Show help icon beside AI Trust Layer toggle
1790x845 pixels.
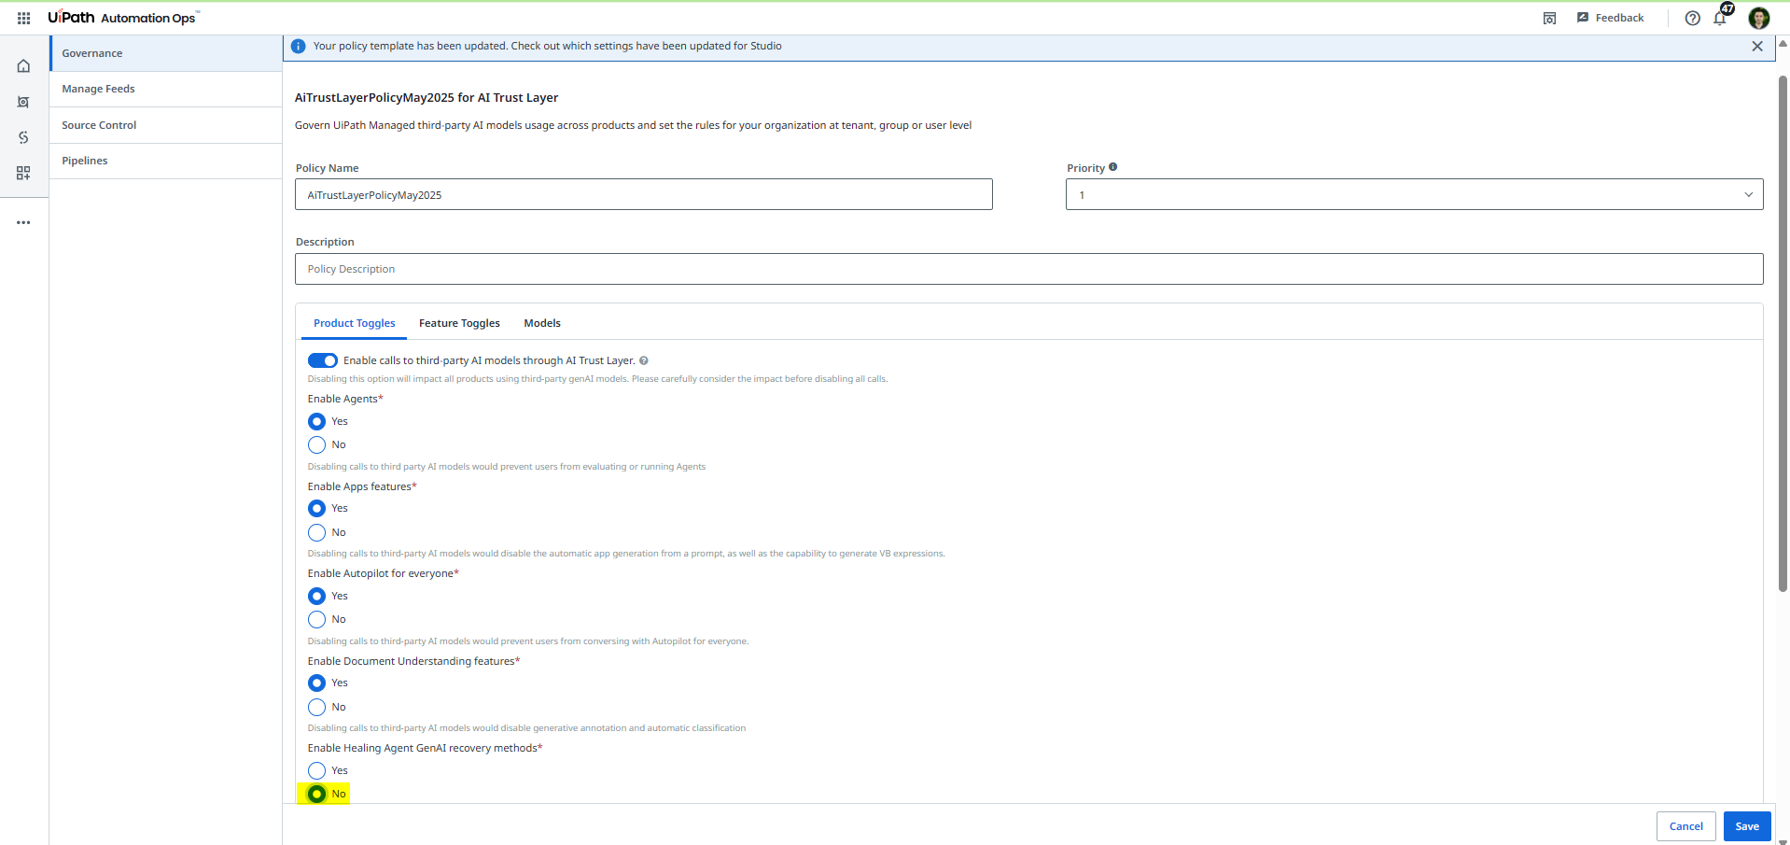pyautogui.click(x=644, y=360)
